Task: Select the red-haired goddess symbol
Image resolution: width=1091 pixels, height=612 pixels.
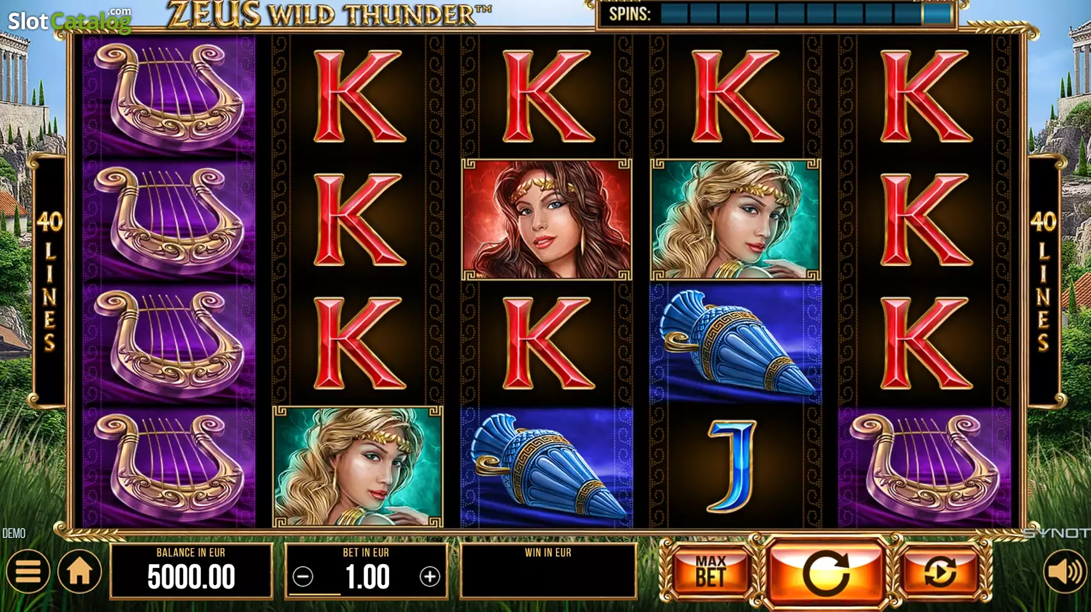Action: [x=547, y=220]
